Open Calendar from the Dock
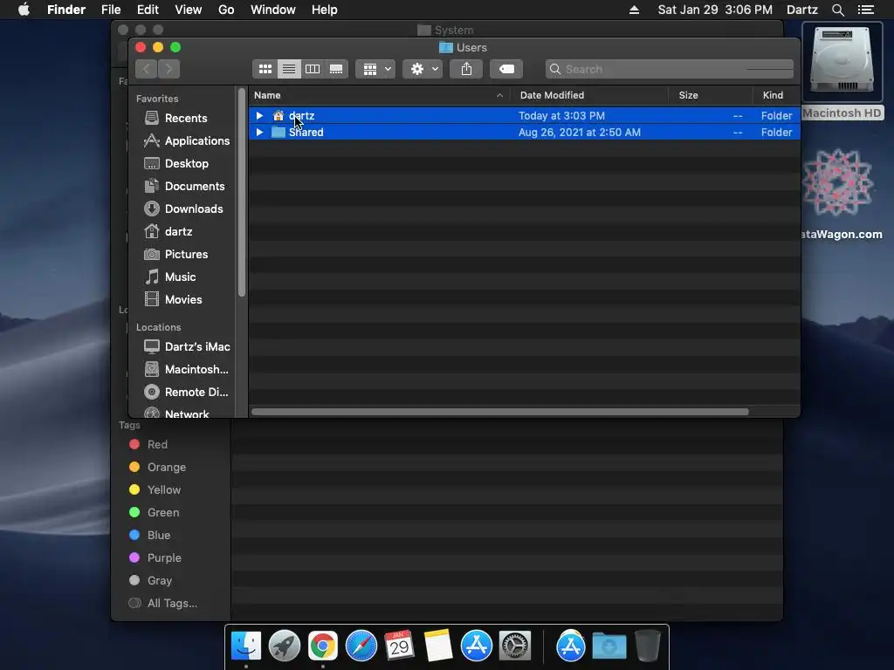The height and width of the screenshot is (670, 894). click(x=400, y=646)
